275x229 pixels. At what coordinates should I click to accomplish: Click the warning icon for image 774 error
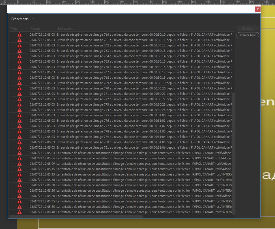pyautogui.click(x=20, y=110)
